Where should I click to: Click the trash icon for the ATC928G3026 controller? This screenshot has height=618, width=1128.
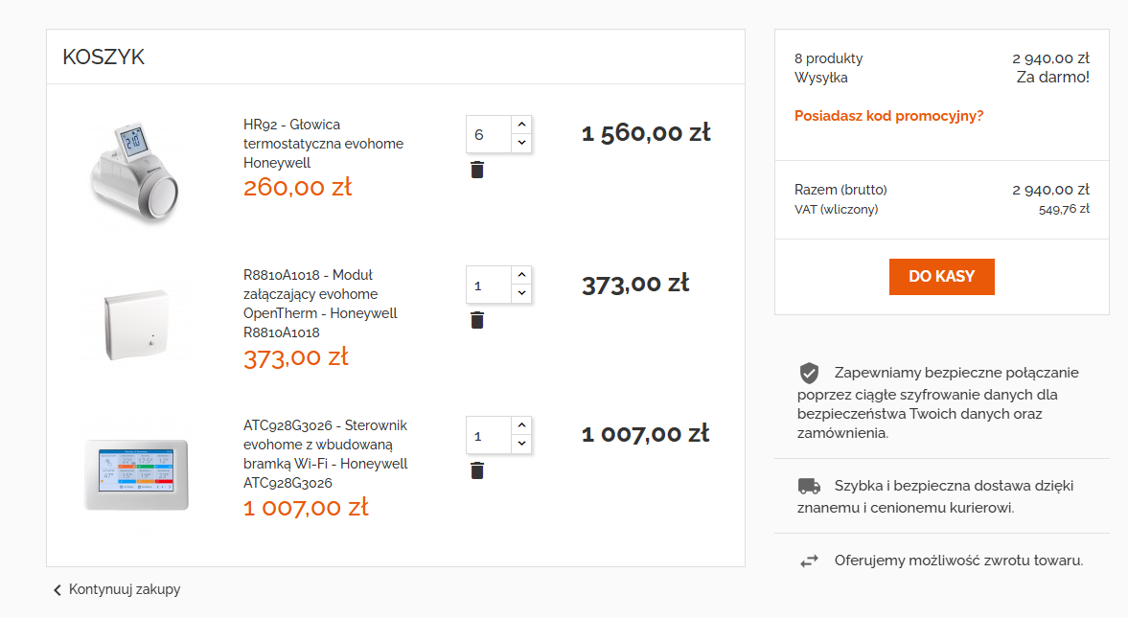coord(477,470)
